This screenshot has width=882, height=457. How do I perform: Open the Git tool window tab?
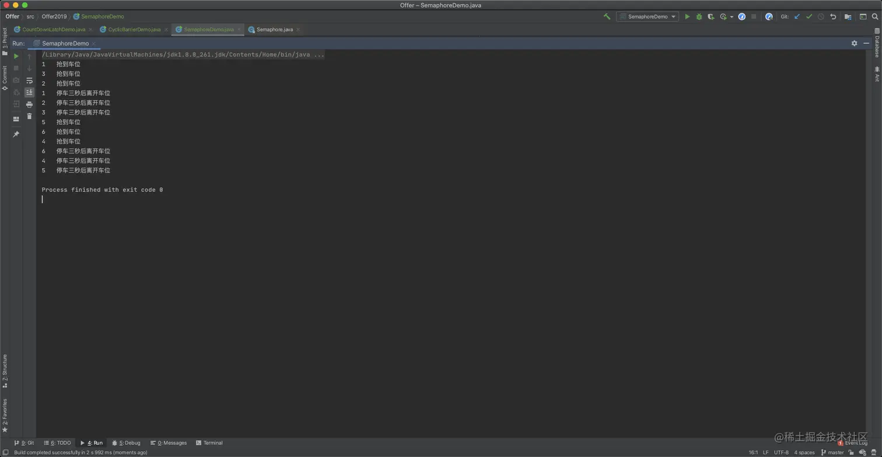[24, 443]
